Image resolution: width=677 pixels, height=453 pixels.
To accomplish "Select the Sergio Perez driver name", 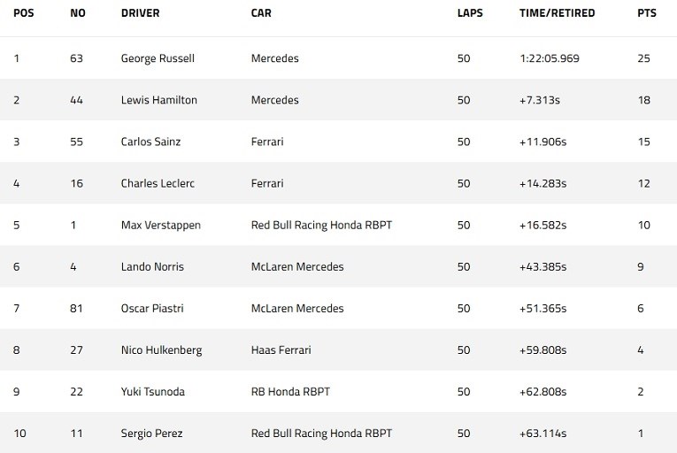I will 151,434.
